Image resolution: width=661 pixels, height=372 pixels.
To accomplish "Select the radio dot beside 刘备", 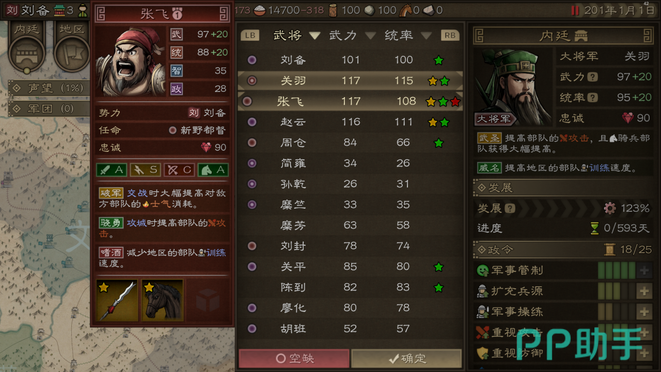I will (x=252, y=60).
